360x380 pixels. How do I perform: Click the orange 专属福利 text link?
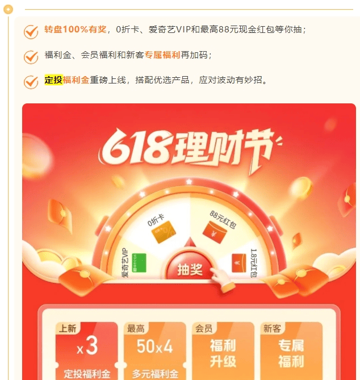coord(162,55)
